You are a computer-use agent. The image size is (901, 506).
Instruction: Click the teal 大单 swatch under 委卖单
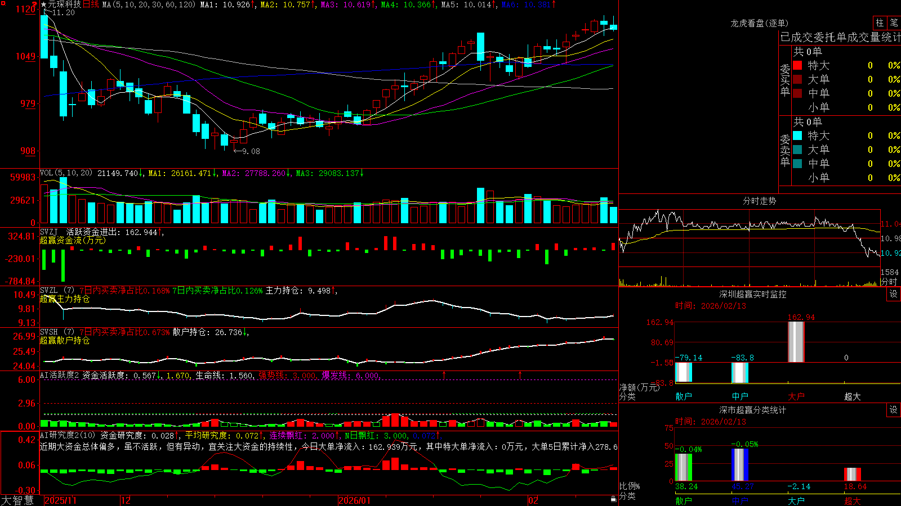coord(797,150)
